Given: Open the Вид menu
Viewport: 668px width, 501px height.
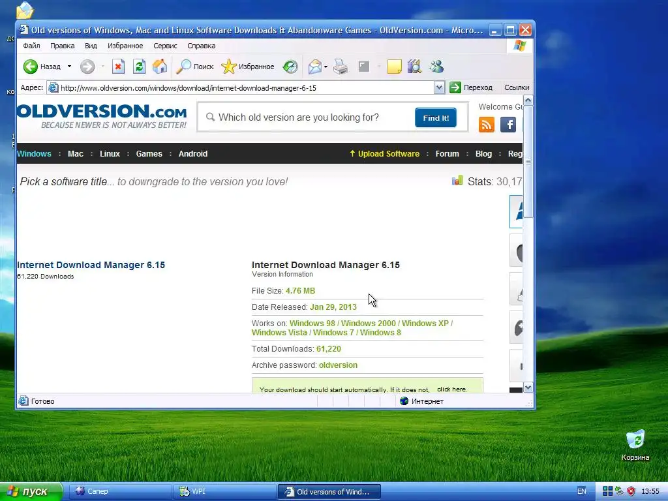Looking at the screenshot, I should pos(91,46).
